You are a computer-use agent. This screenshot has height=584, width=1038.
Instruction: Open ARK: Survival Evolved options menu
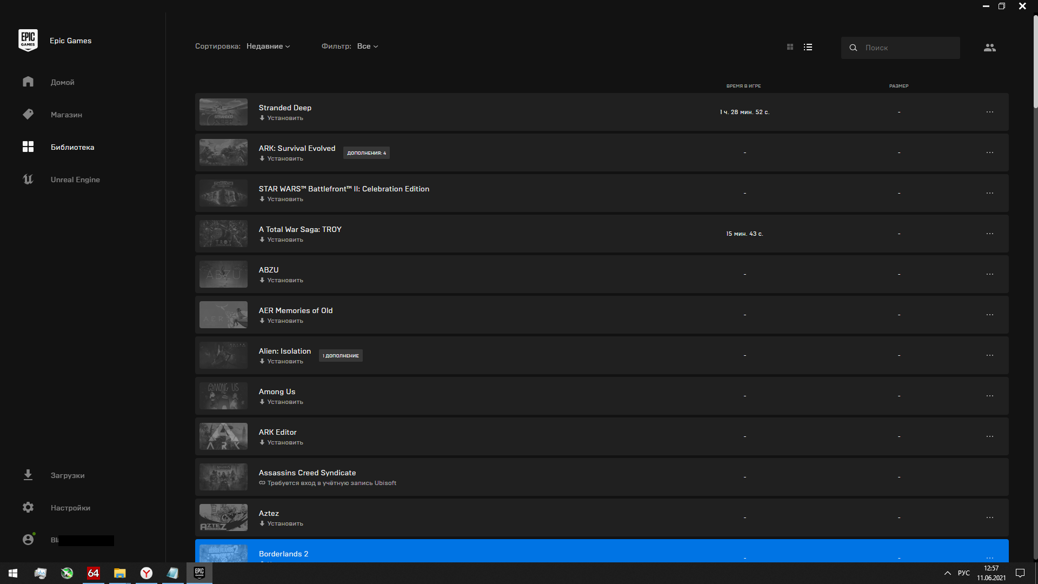click(989, 152)
